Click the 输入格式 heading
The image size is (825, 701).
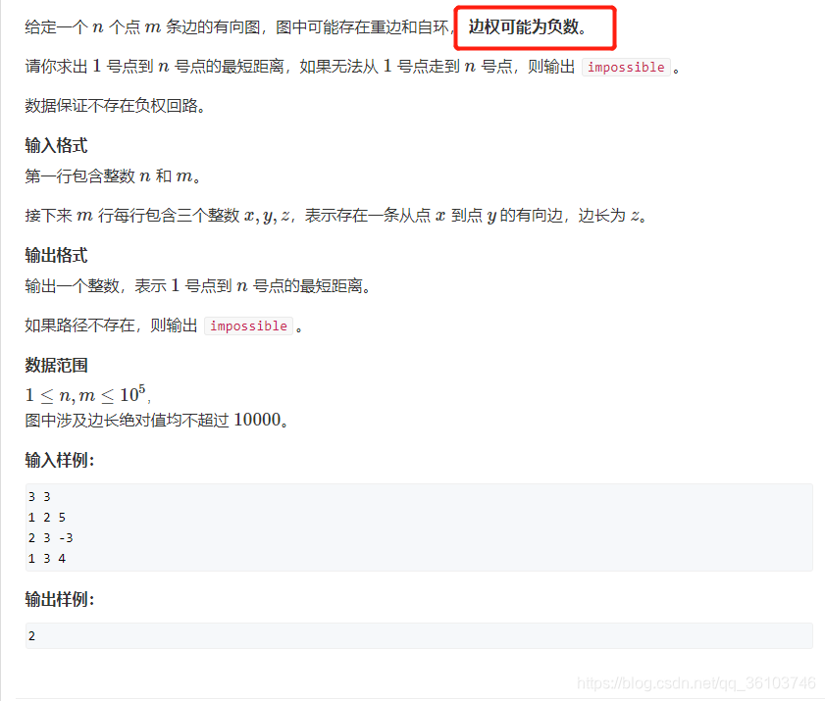[x=56, y=145]
